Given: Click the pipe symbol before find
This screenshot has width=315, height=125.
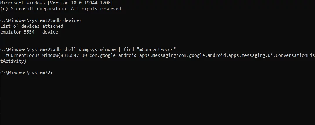Looking at the screenshot, I should coord(120,50).
